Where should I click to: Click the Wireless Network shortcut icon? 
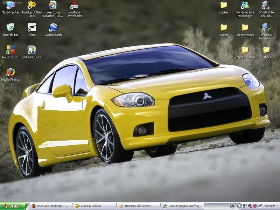pyautogui.click(x=266, y=27)
